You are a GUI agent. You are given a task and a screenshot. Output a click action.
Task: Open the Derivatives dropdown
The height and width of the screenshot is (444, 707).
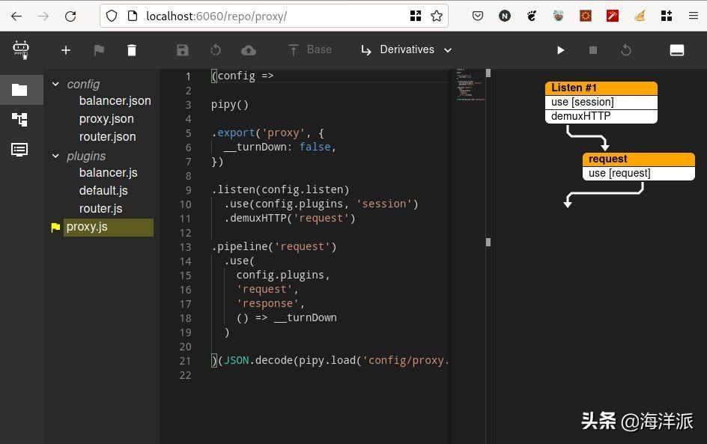pos(406,49)
